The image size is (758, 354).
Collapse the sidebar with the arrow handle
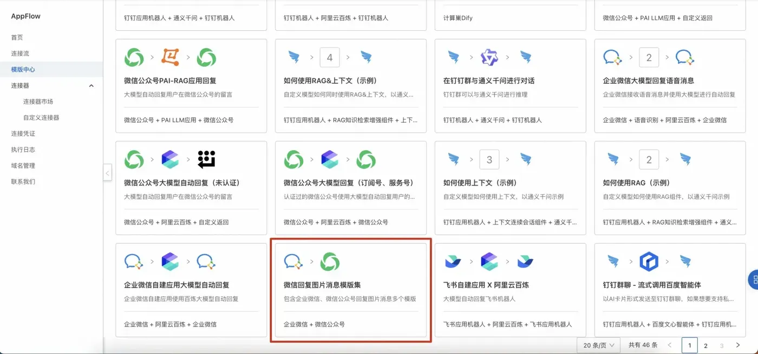(x=107, y=173)
